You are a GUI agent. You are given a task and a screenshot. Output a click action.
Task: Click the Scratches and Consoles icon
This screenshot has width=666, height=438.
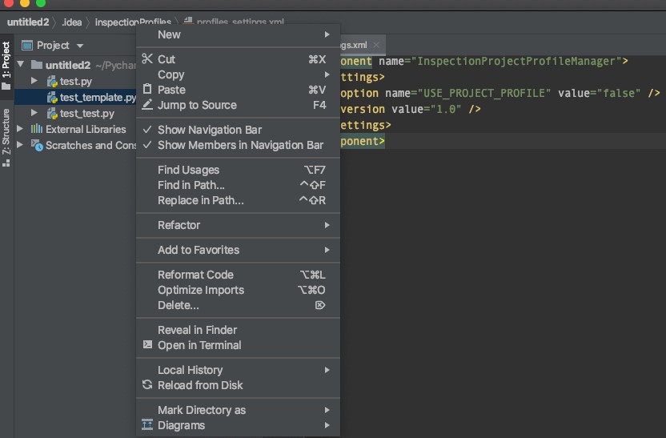[x=37, y=145]
